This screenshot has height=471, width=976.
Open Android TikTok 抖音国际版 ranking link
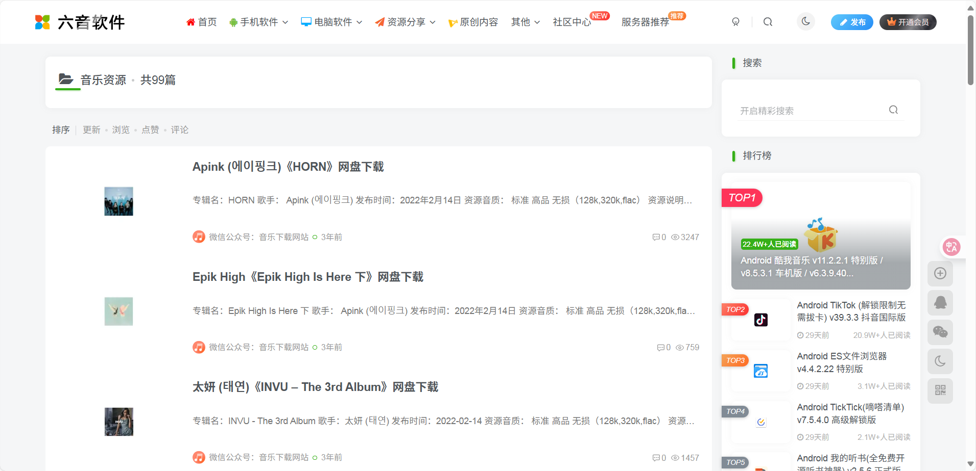(851, 311)
